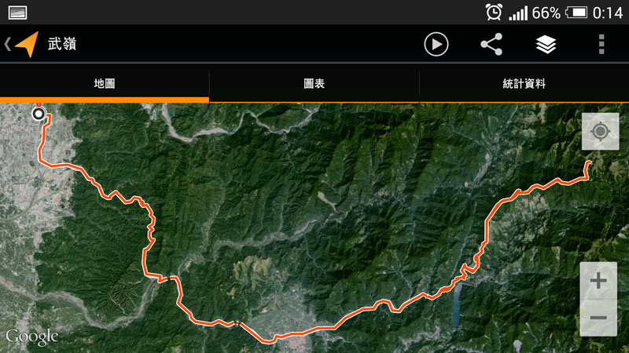Image resolution: width=629 pixels, height=353 pixels.
Task: Open the Google logo link
Action: point(31,337)
